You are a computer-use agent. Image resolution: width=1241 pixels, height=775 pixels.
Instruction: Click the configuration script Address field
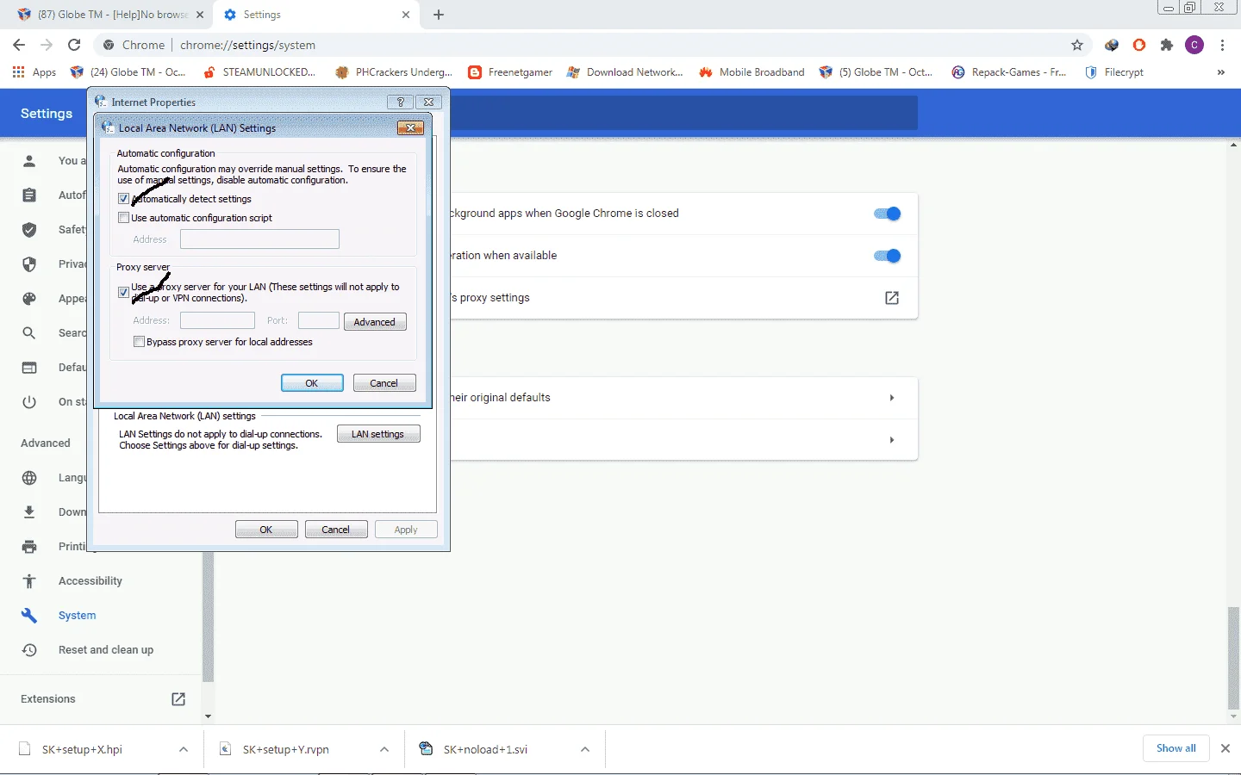coord(259,239)
